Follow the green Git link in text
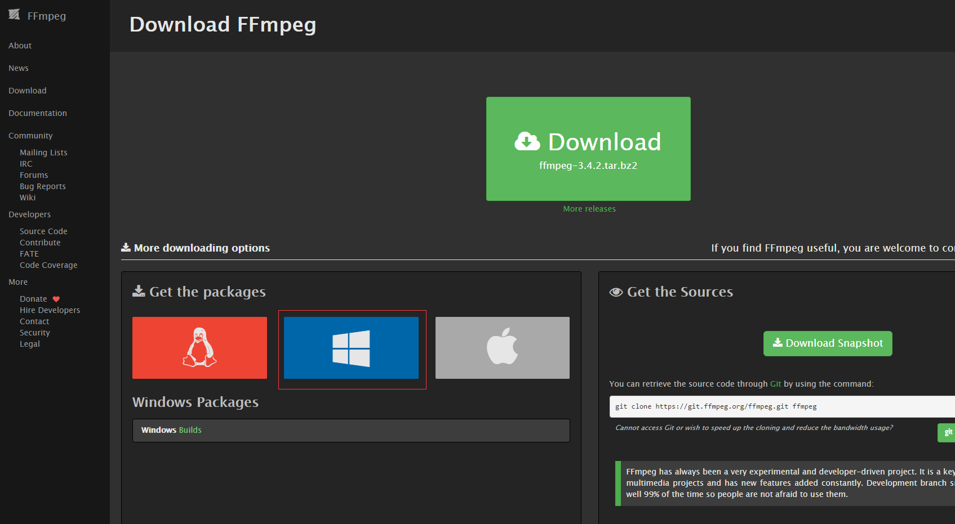Screen dimensions: 955x524 [776, 384]
